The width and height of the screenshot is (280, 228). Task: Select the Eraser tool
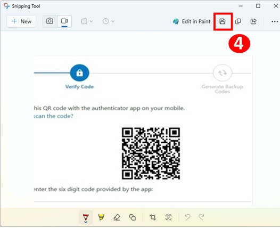pos(117,217)
